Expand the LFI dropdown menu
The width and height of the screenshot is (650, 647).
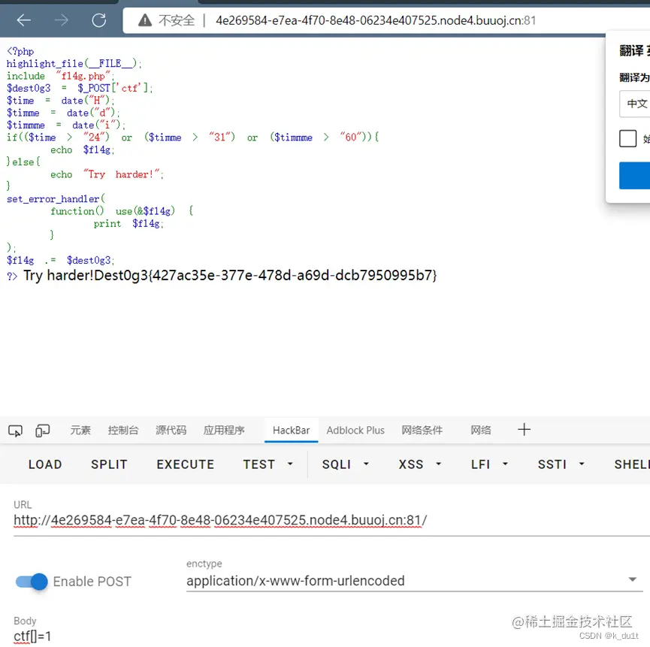489,464
